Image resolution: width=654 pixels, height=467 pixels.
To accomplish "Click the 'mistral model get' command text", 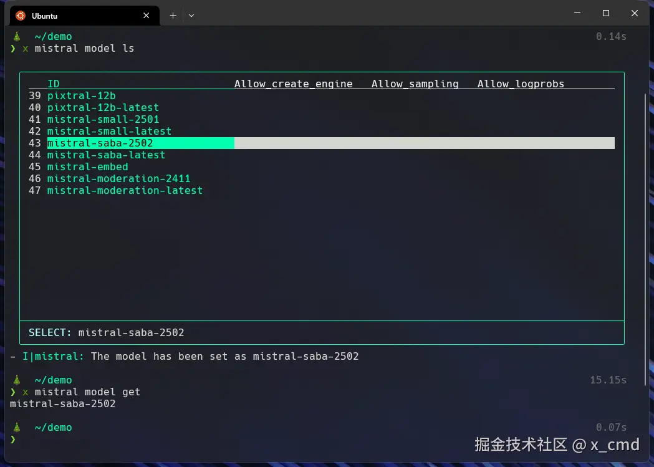I will click(87, 392).
